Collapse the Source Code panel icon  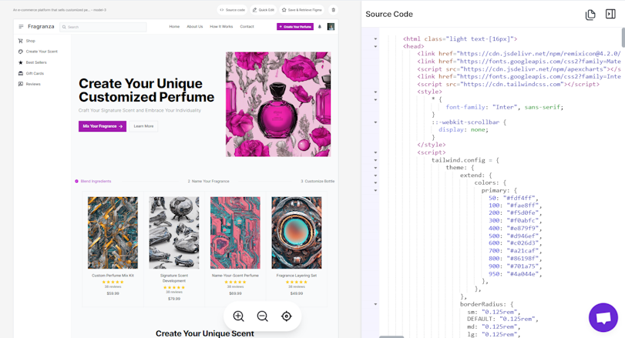pos(610,14)
